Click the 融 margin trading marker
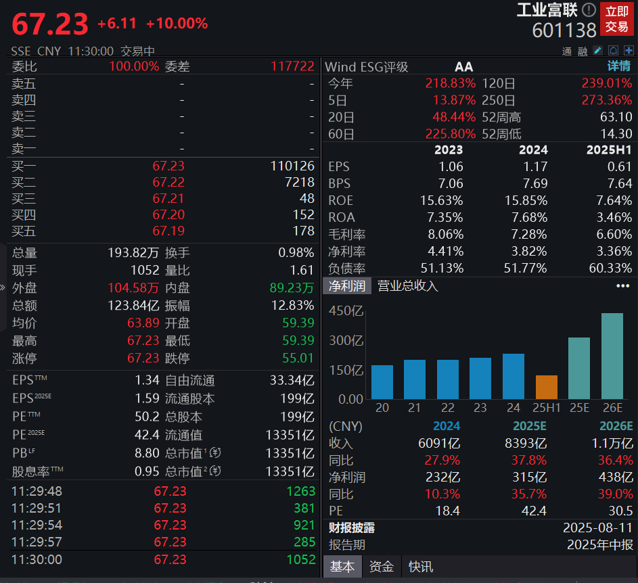 [583, 51]
